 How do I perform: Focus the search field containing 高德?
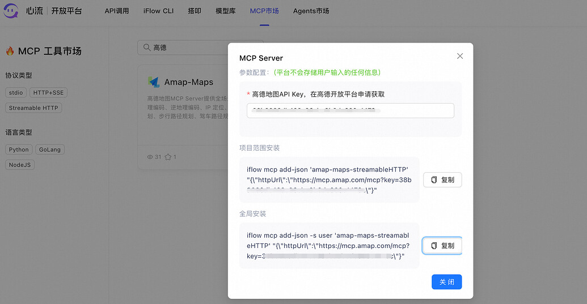click(201, 48)
